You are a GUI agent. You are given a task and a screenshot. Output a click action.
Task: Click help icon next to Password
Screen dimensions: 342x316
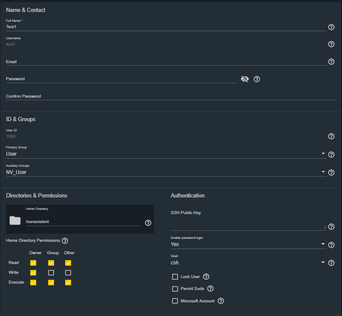pos(257,79)
